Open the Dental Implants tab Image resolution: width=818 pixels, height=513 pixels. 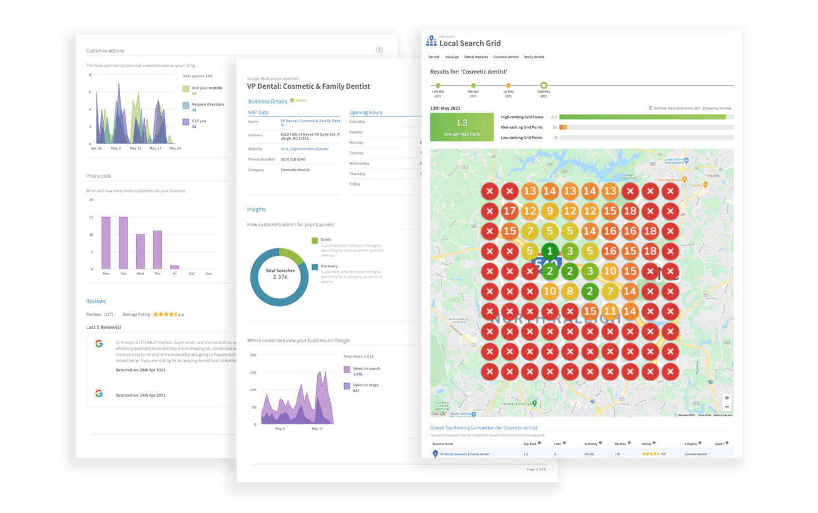click(x=476, y=57)
